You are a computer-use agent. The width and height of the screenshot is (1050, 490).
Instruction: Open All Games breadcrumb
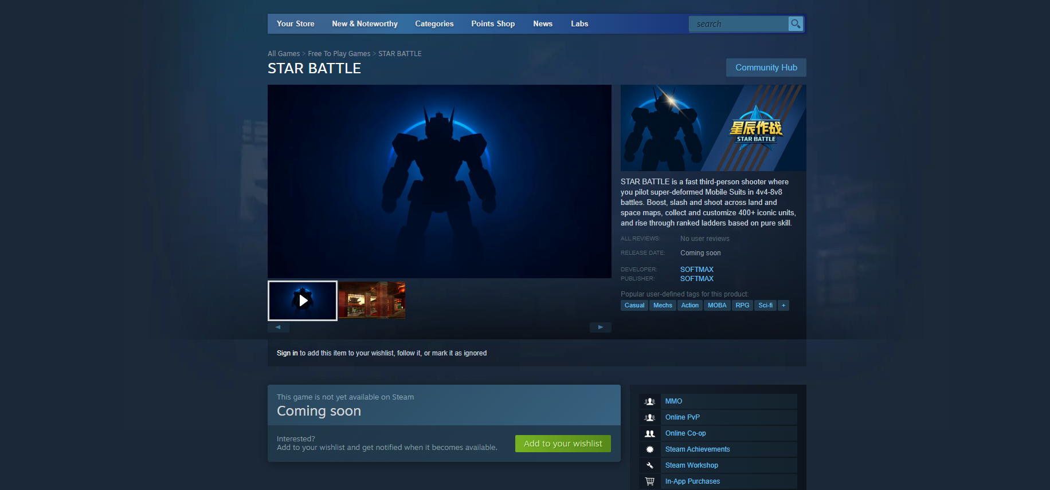click(x=284, y=54)
